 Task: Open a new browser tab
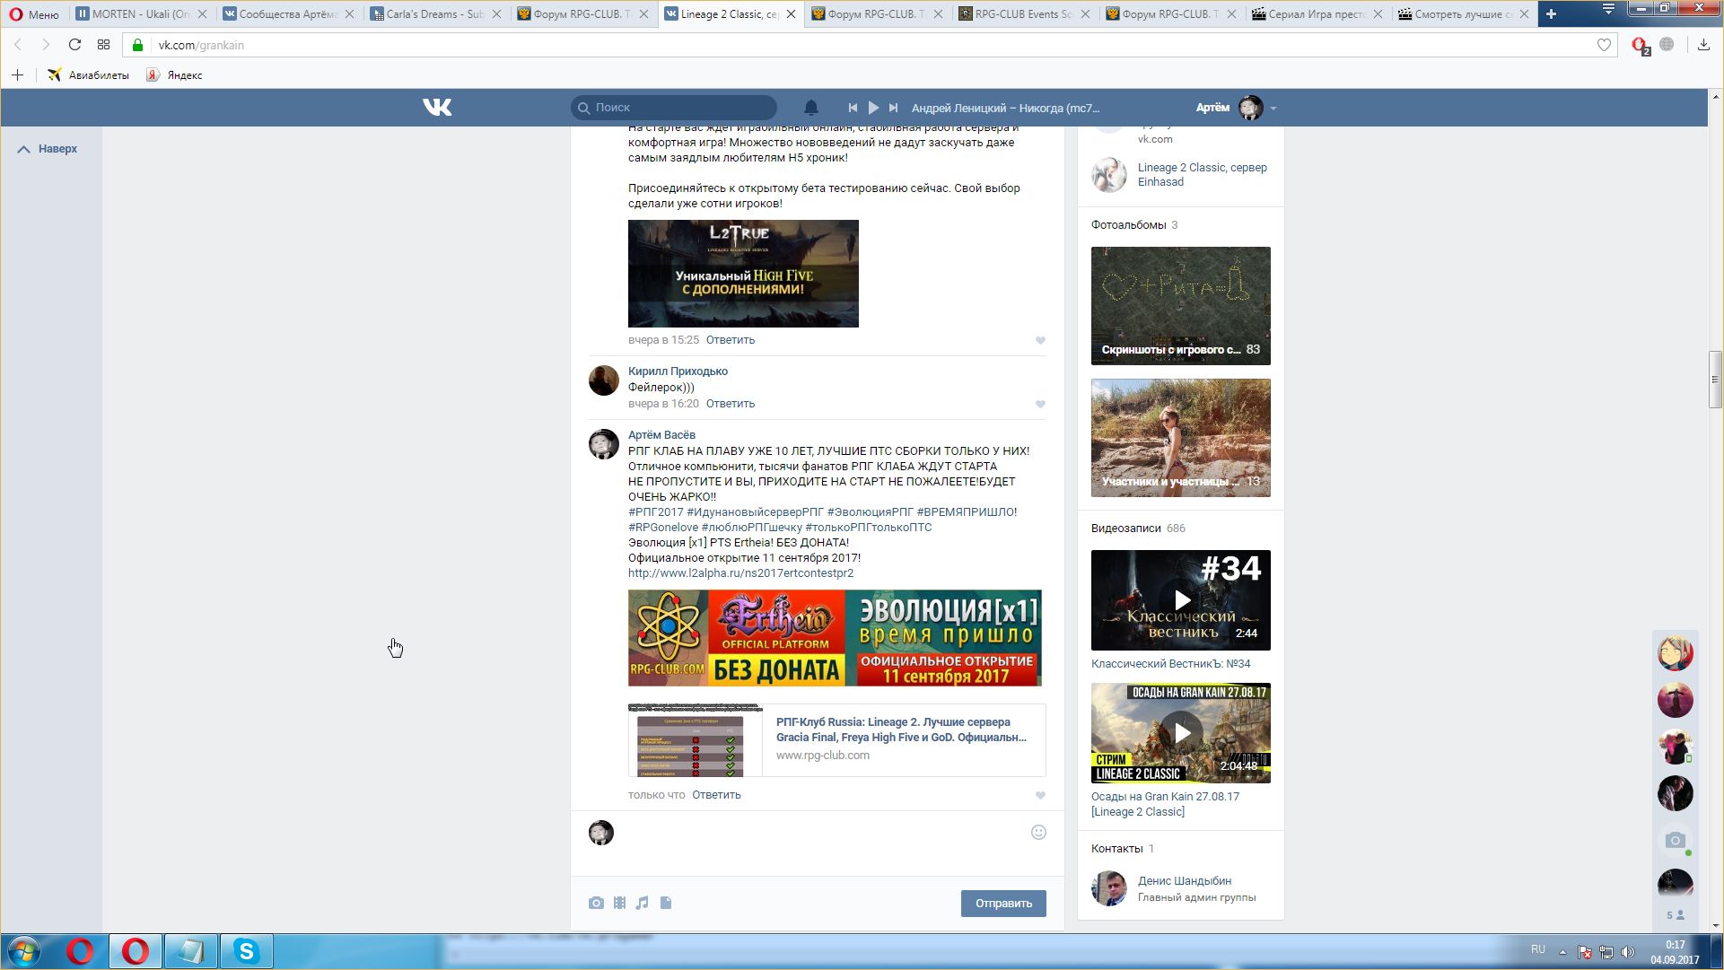(x=1551, y=13)
